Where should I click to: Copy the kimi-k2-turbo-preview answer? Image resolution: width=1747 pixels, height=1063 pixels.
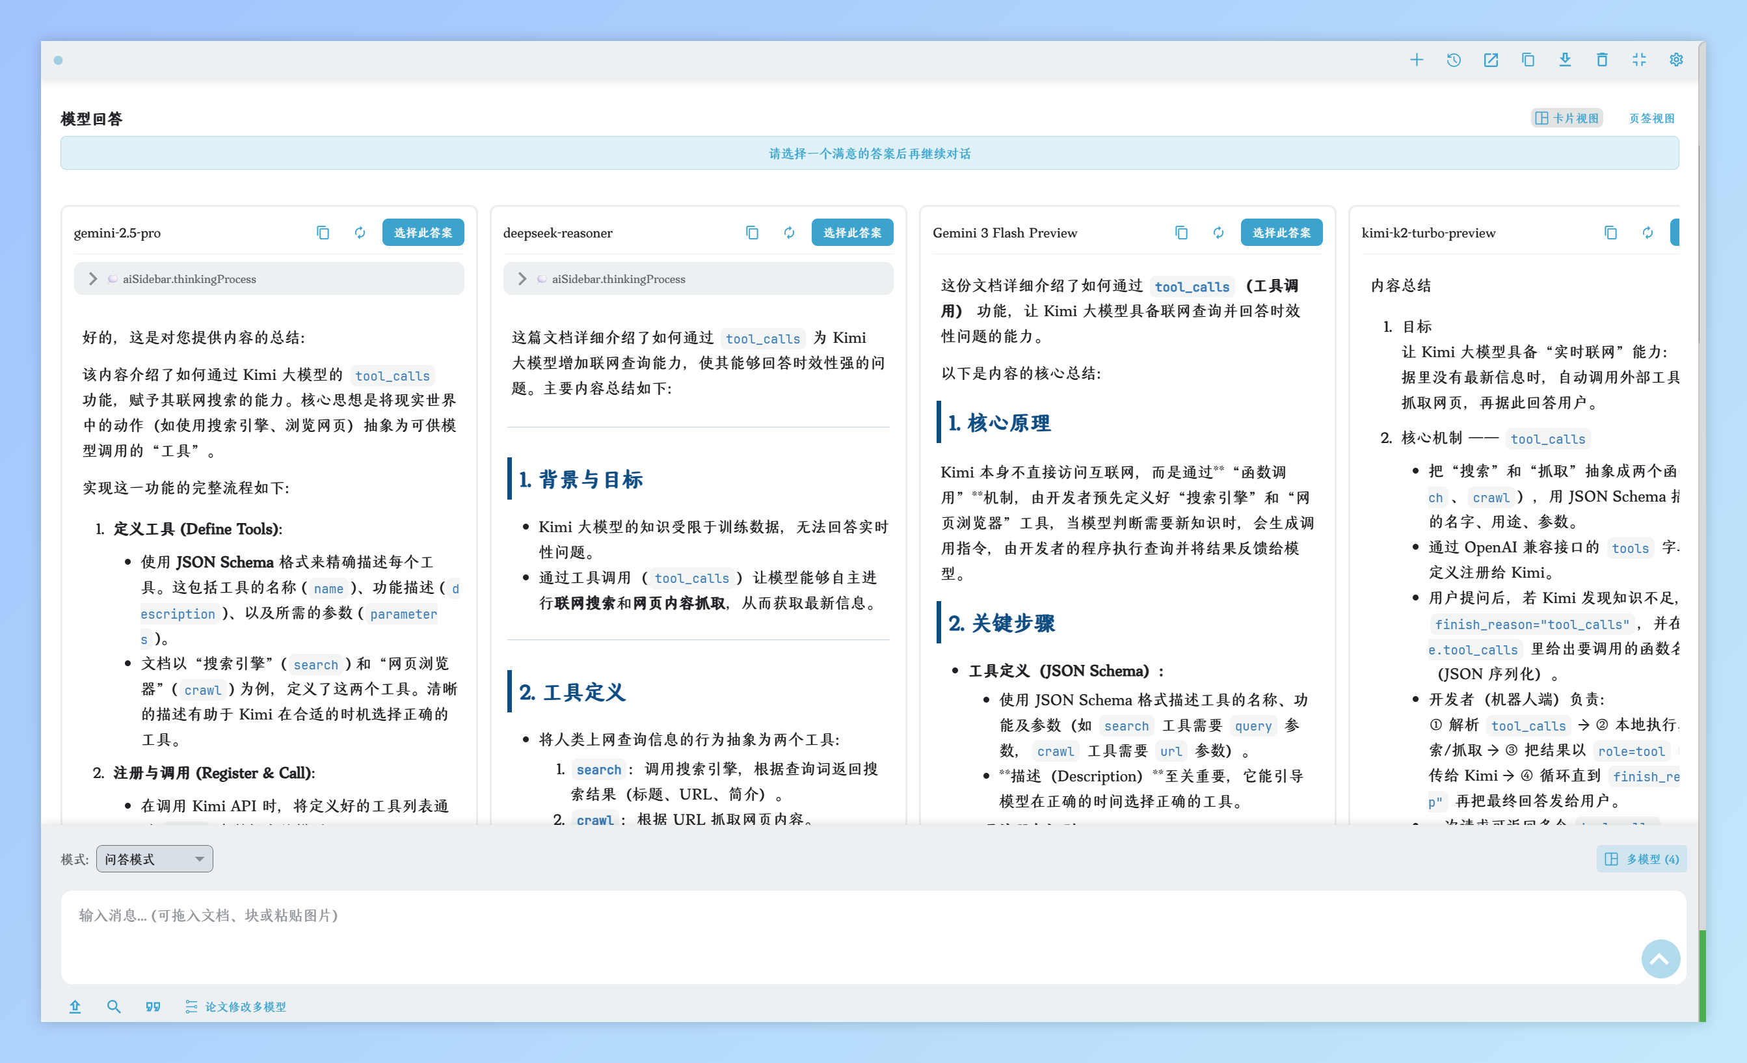pos(1610,233)
